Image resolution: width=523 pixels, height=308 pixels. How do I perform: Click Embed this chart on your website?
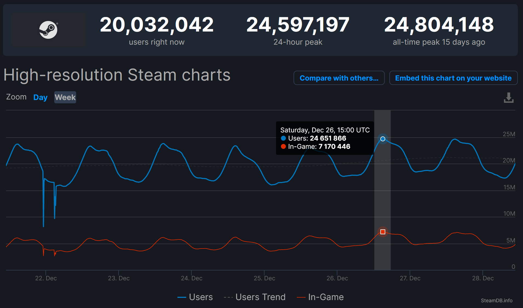[x=453, y=78]
